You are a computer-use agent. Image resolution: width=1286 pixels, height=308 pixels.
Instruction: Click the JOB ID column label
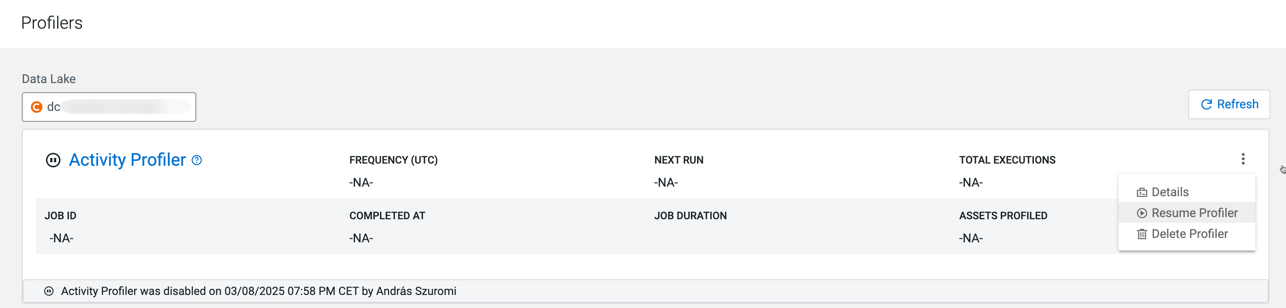(x=60, y=215)
